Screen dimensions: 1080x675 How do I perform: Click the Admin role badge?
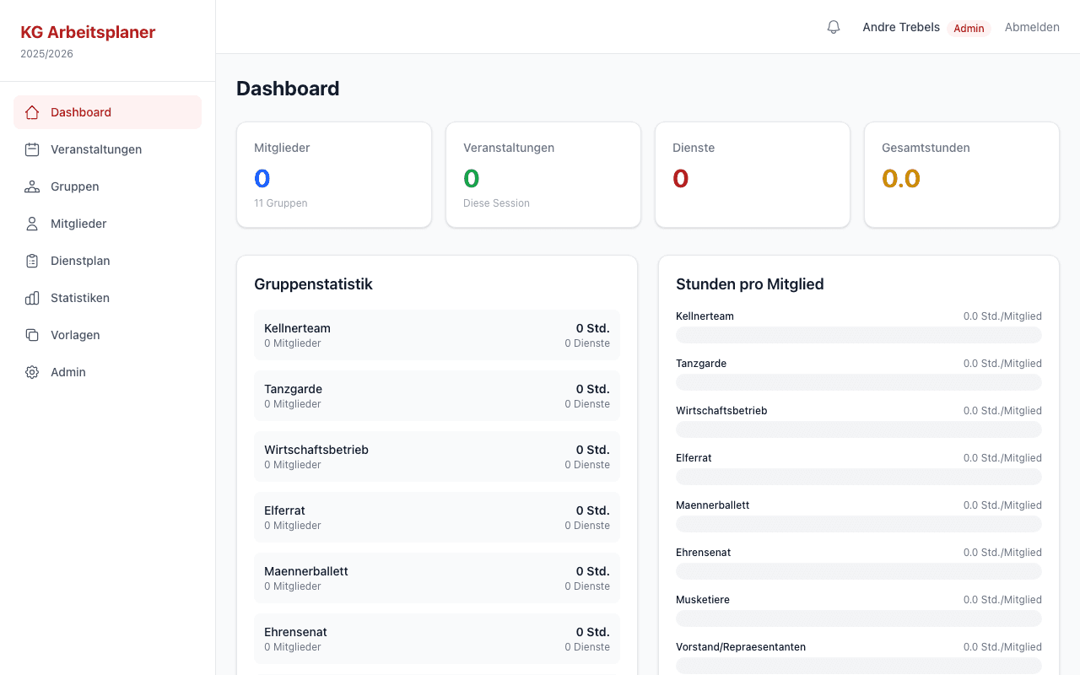pos(969,28)
